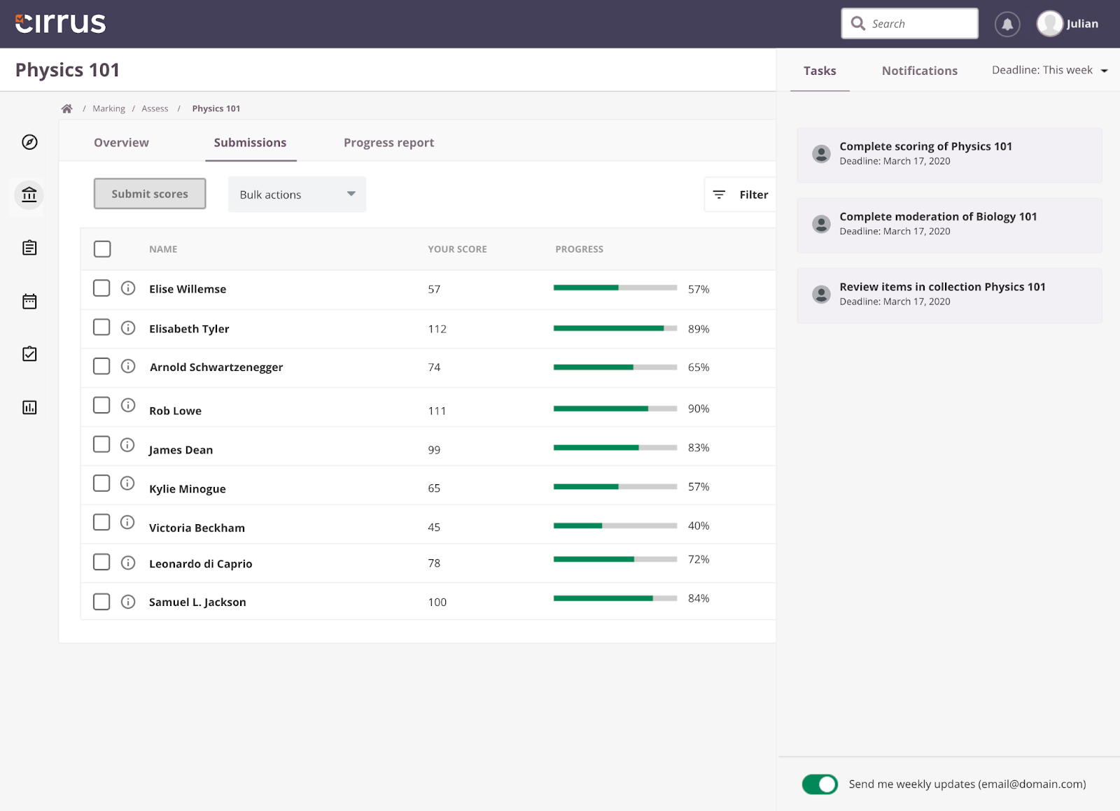Open the calendar icon in the sidebar

click(x=29, y=302)
